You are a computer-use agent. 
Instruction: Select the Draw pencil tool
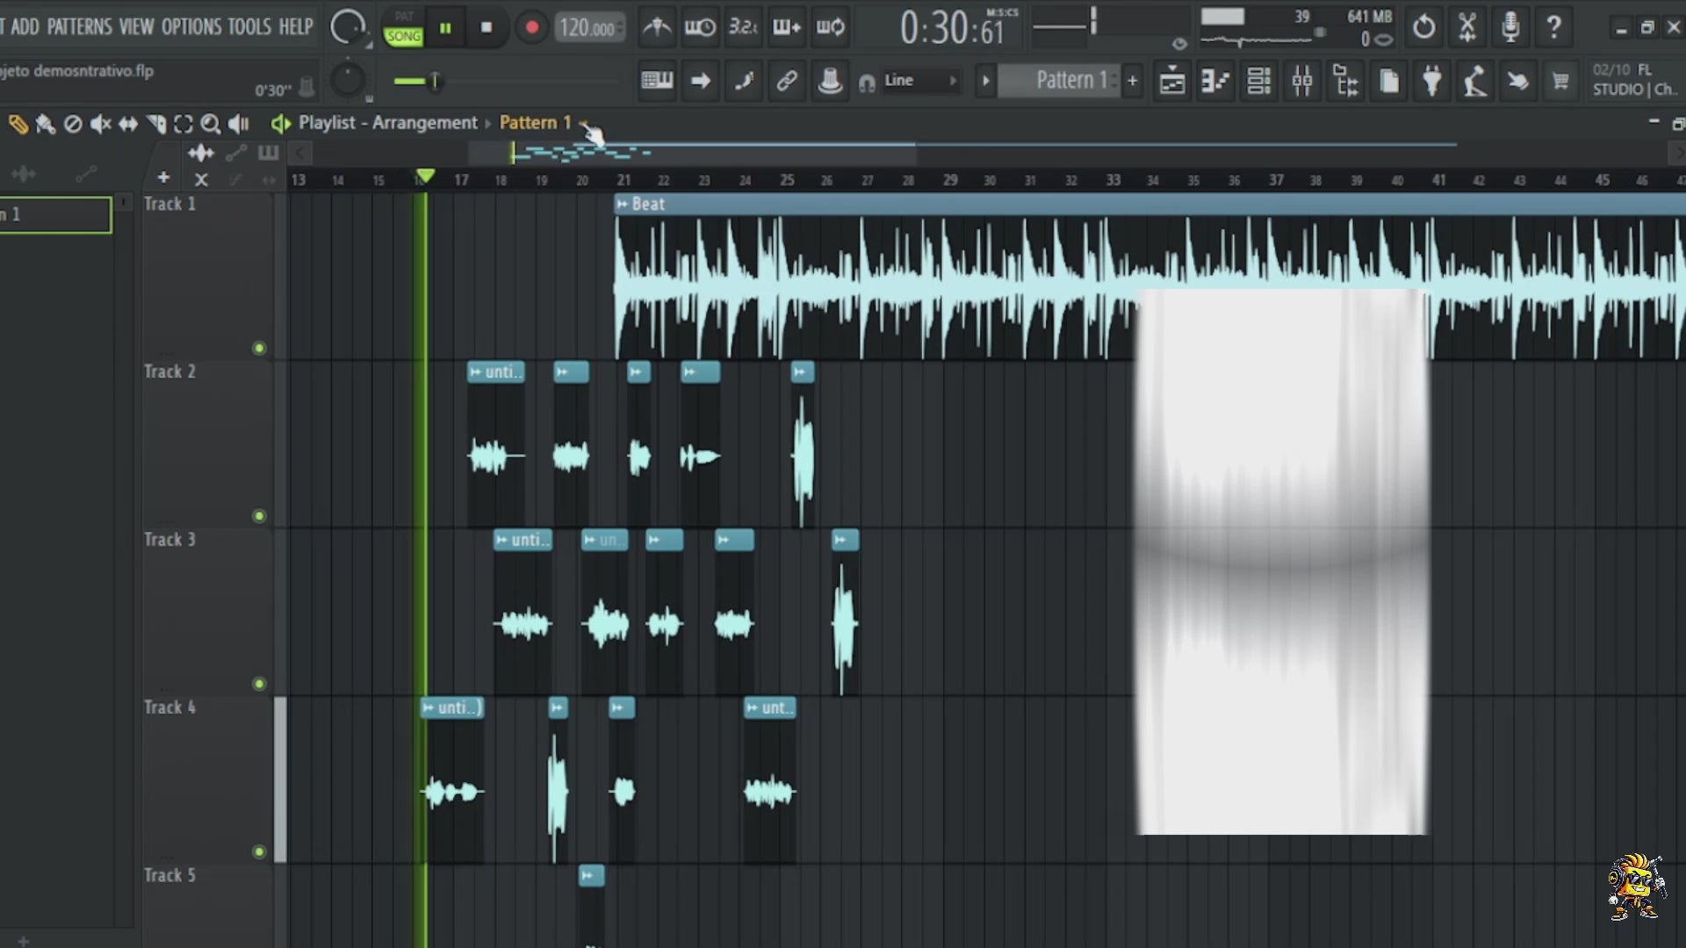[18, 124]
